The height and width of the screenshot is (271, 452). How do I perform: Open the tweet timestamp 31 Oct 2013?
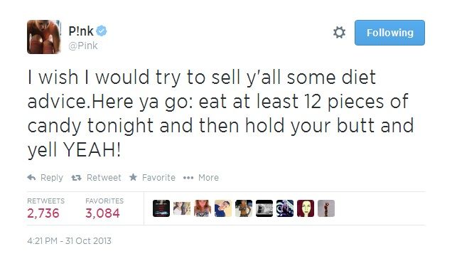click(x=69, y=240)
